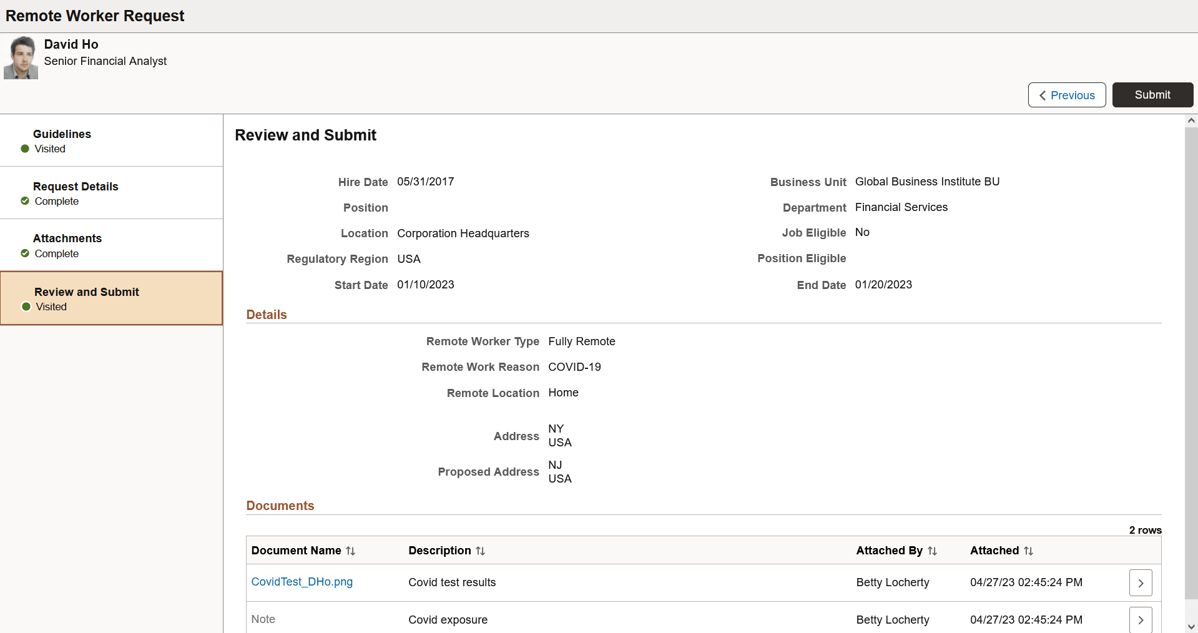Click the Complete checkmark beside Attachments
The height and width of the screenshot is (633, 1198).
pos(25,253)
